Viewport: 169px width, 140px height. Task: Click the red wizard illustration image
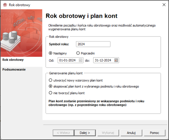point(21,33)
